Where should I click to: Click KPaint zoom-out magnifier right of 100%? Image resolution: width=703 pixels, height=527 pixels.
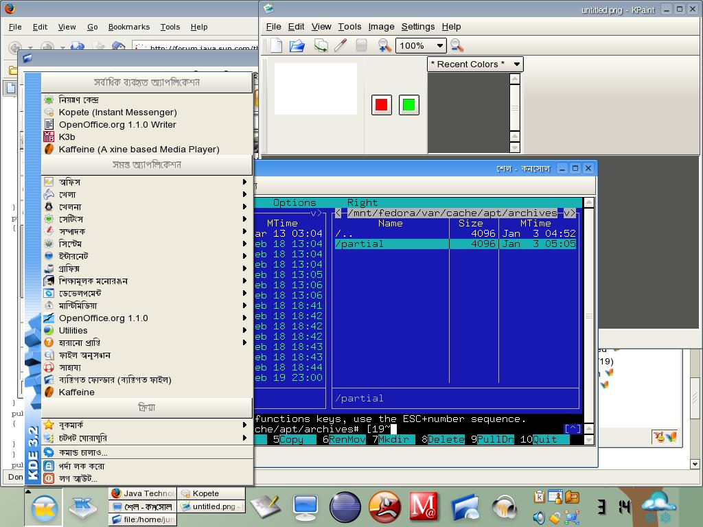pyautogui.click(x=457, y=45)
